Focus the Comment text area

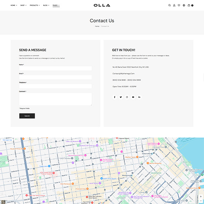click(55, 99)
